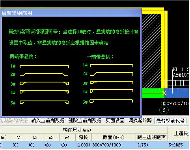Select rebar shape 2# under 两端带悬挑
The width and height of the screenshot is (190, 150).
pos(44,75)
